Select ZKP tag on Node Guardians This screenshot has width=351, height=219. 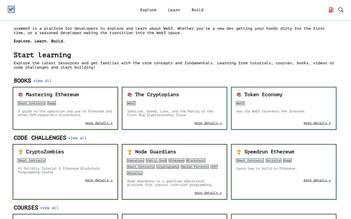click(x=214, y=167)
